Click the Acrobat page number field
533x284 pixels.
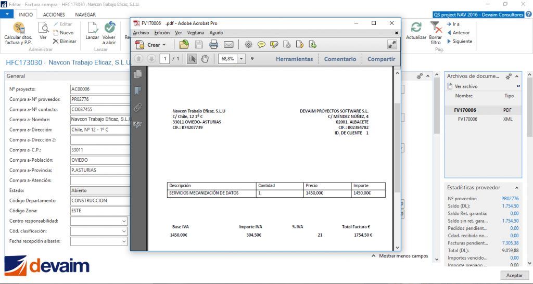pyautogui.click(x=164, y=59)
